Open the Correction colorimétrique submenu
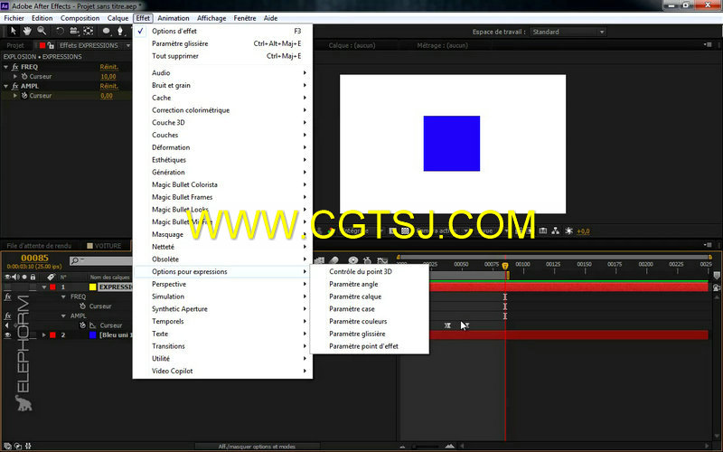 click(222, 110)
